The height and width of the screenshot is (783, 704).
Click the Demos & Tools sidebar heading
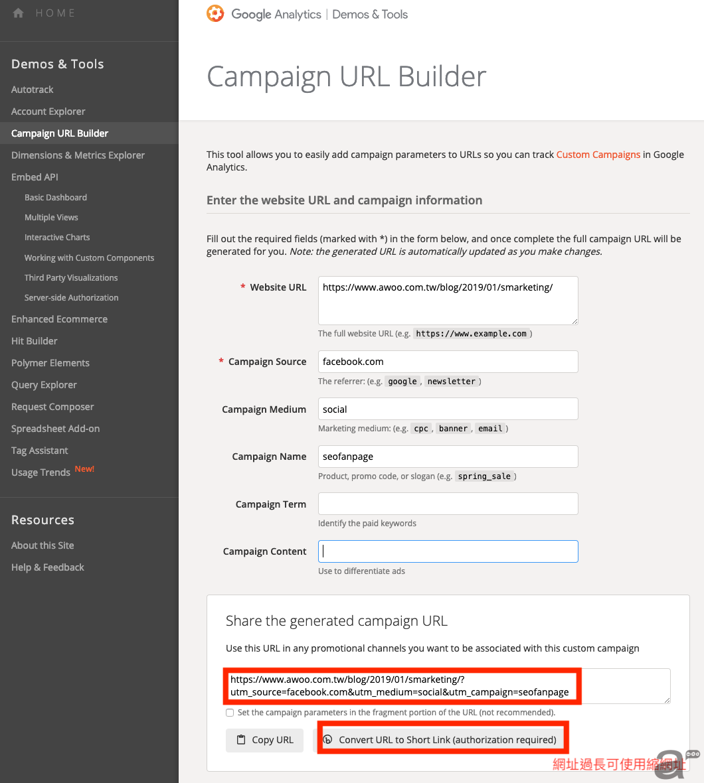coord(58,64)
